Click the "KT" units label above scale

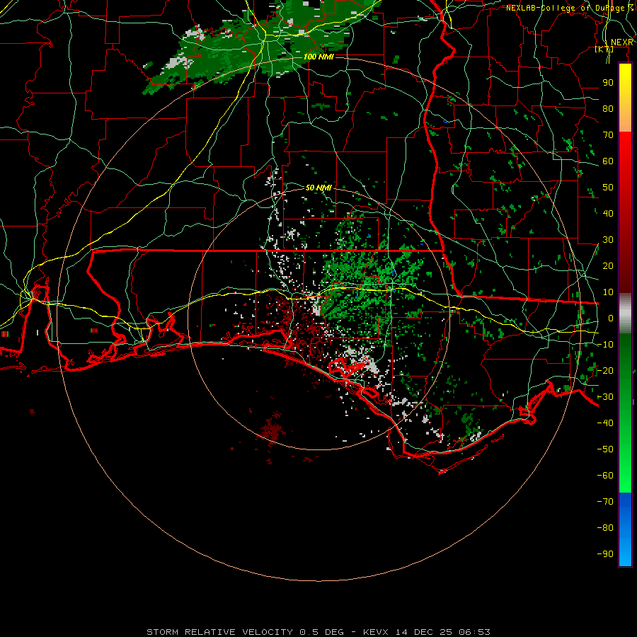(604, 49)
